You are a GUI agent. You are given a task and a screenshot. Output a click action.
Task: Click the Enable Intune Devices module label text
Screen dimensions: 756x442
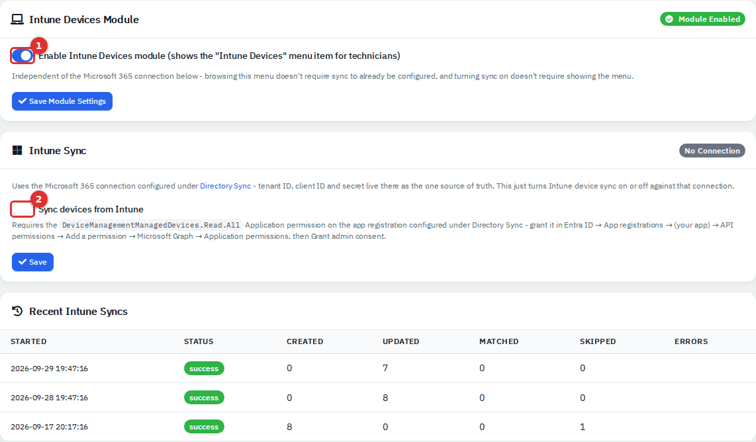pyautogui.click(x=219, y=56)
